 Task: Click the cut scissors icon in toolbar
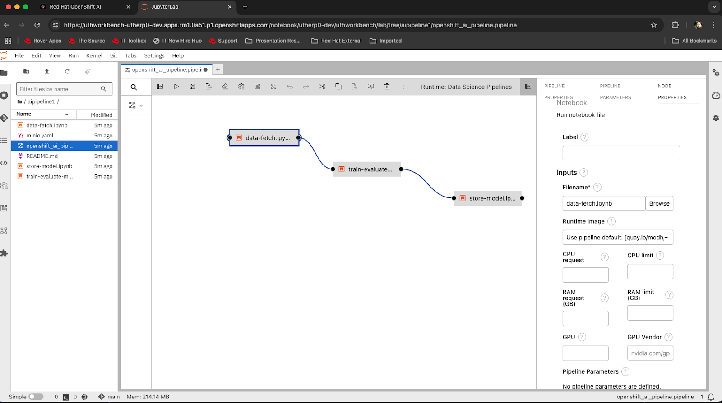(322, 87)
